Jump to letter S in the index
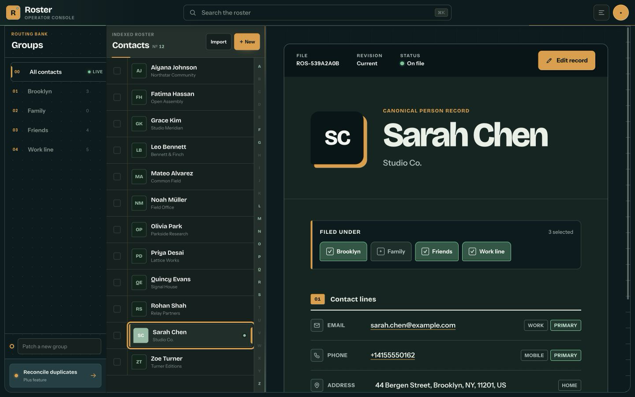 (259, 295)
